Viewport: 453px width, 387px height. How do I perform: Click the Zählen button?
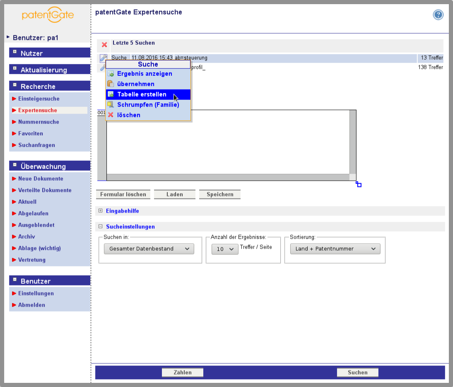pos(183,372)
